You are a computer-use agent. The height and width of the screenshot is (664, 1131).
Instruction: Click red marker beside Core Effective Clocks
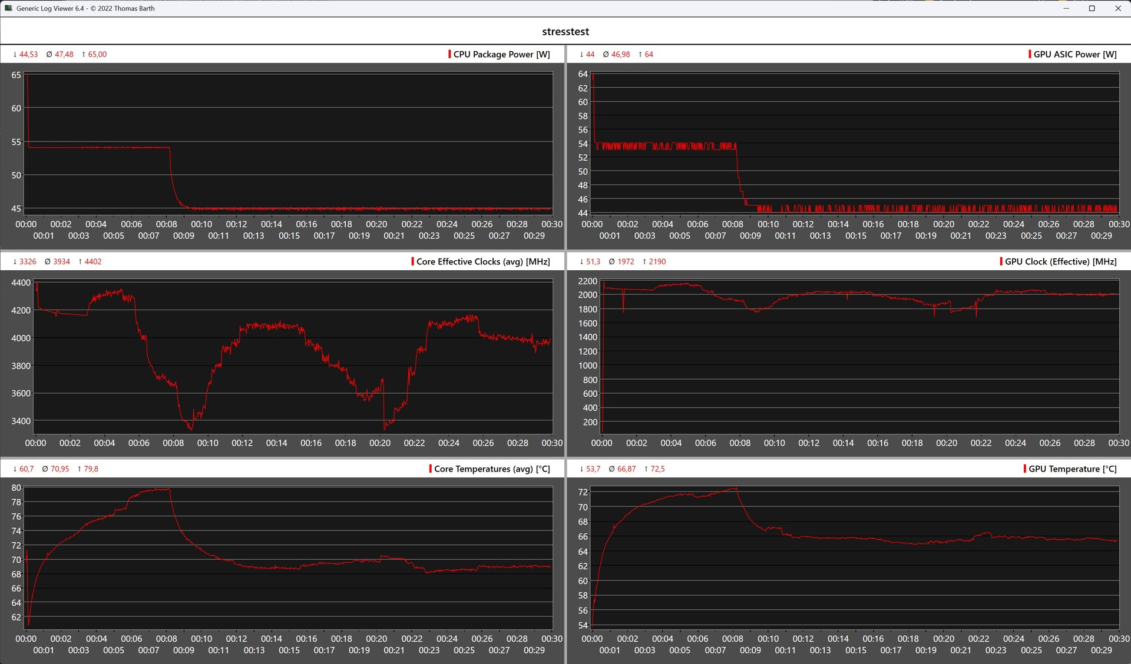click(412, 261)
